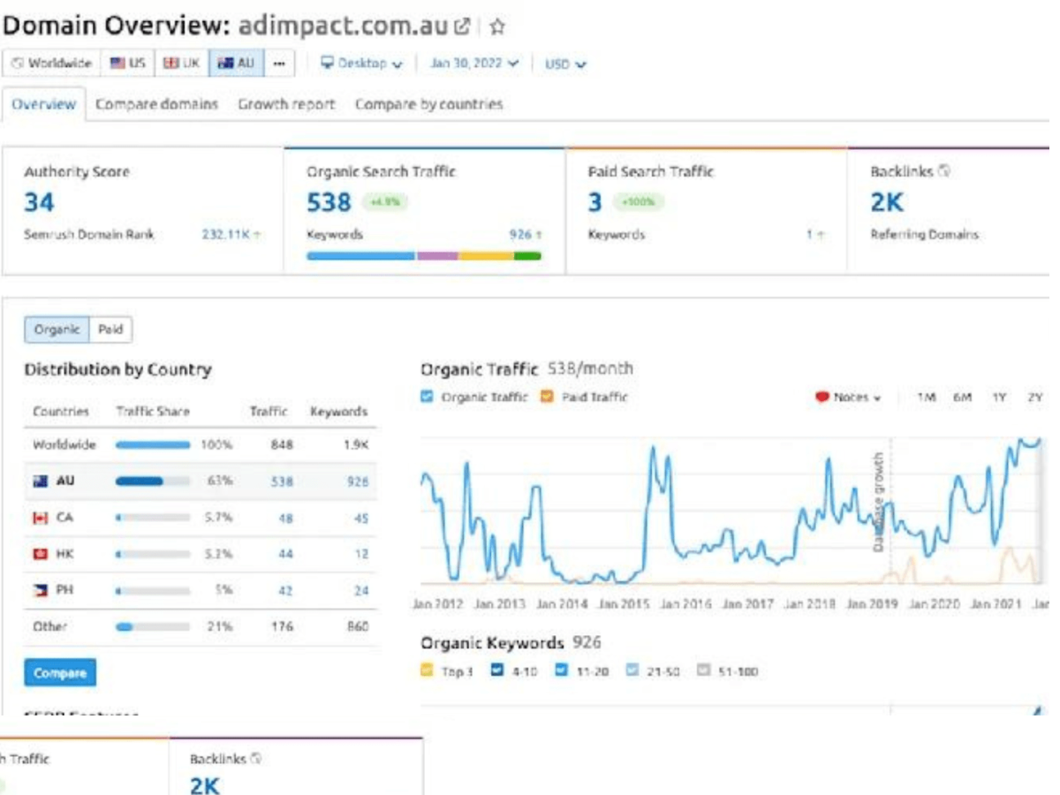Image resolution: width=1060 pixels, height=795 pixels.
Task: Expand the USD currency dropdown
Action: point(565,64)
